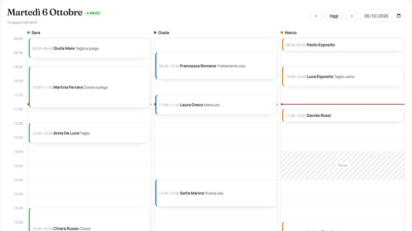Click the Marco column header

[x=289, y=33]
